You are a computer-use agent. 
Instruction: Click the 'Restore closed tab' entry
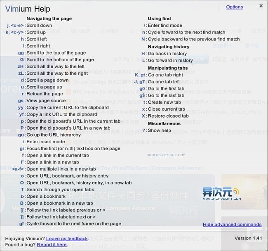[168, 116]
